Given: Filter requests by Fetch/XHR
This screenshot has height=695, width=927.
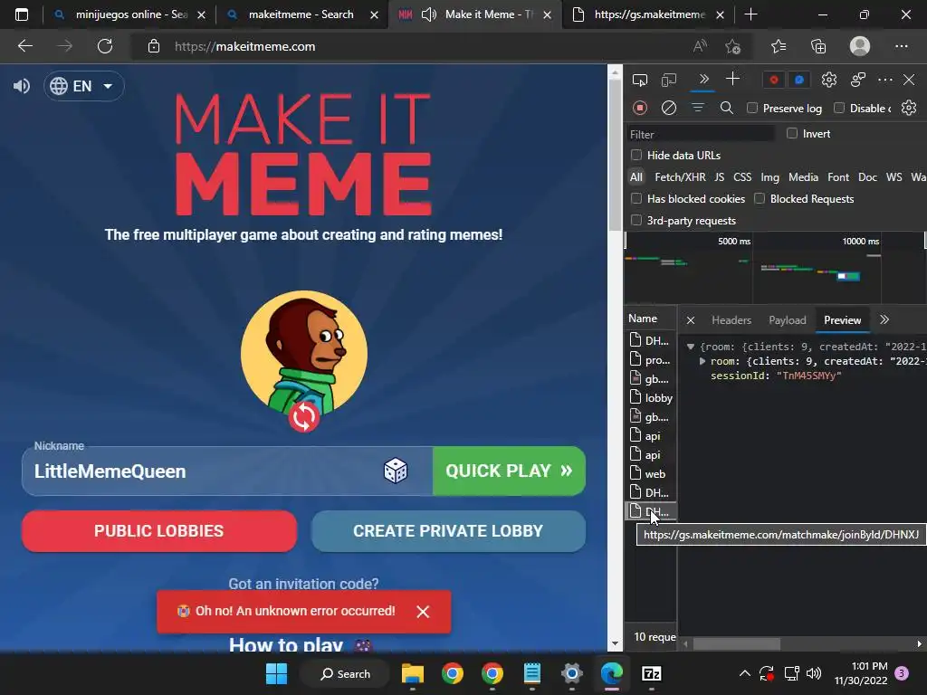Looking at the screenshot, I should pos(680,176).
